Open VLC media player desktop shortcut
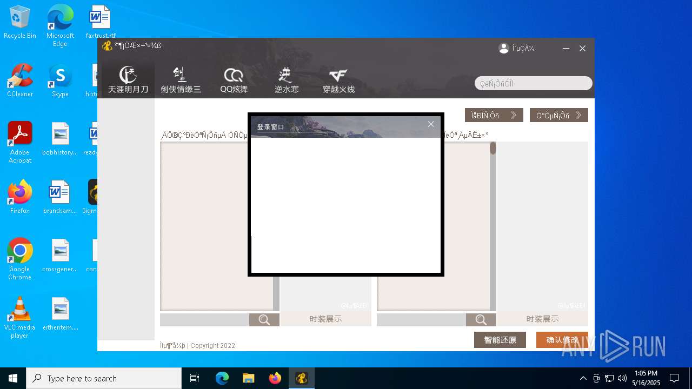The height and width of the screenshot is (389, 692). click(20, 317)
